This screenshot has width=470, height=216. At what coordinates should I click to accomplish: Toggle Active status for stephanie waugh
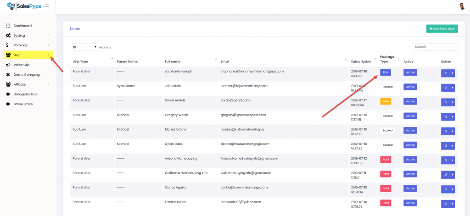[410, 72]
